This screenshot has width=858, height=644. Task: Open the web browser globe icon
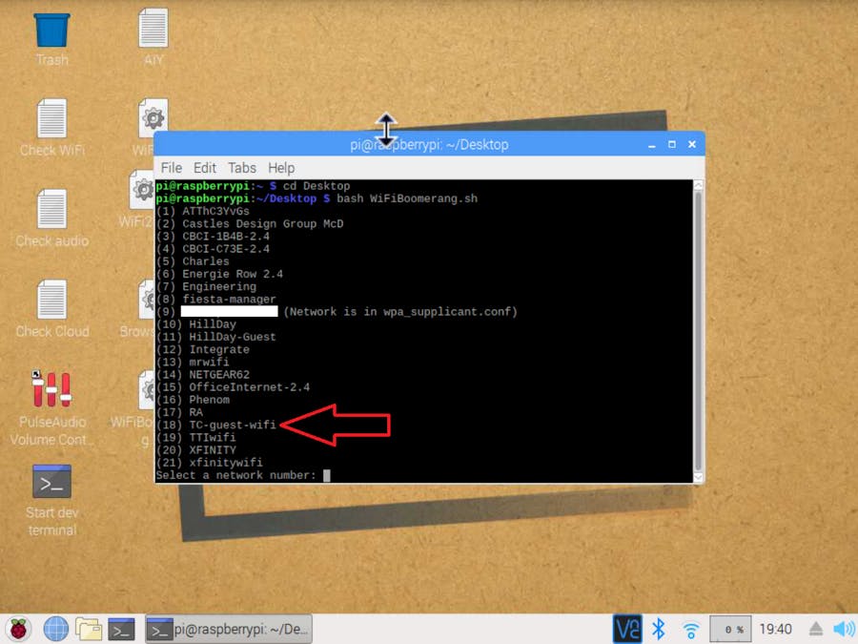click(x=55, y=629)
